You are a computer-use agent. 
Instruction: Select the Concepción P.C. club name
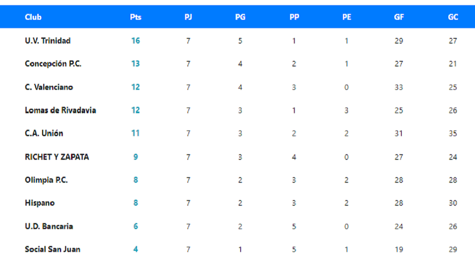pos(53,64)
